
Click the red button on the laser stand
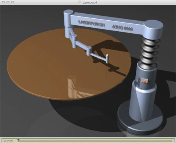tap(144, 81)
